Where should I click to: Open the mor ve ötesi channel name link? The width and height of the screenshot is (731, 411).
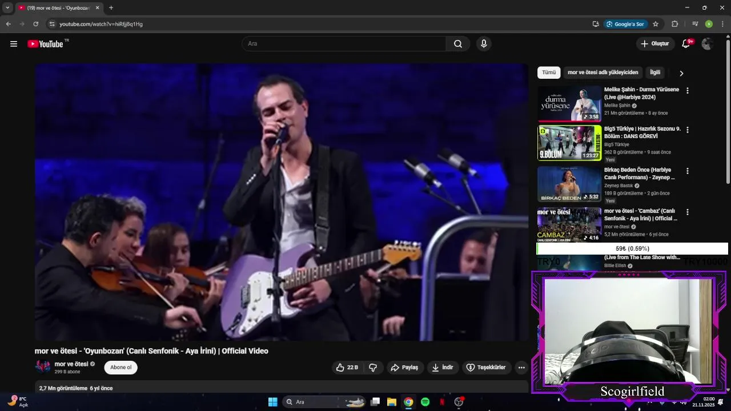[x=71, y=364]
